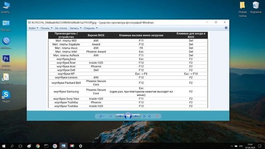This screenshot has height=149, width=265.
Task: Rotate image counterclockwise
Action: tap(144, 116)
